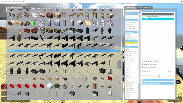
Task: Select the white microwave prop
Action: pyautogui.click(x=79, y=23)
